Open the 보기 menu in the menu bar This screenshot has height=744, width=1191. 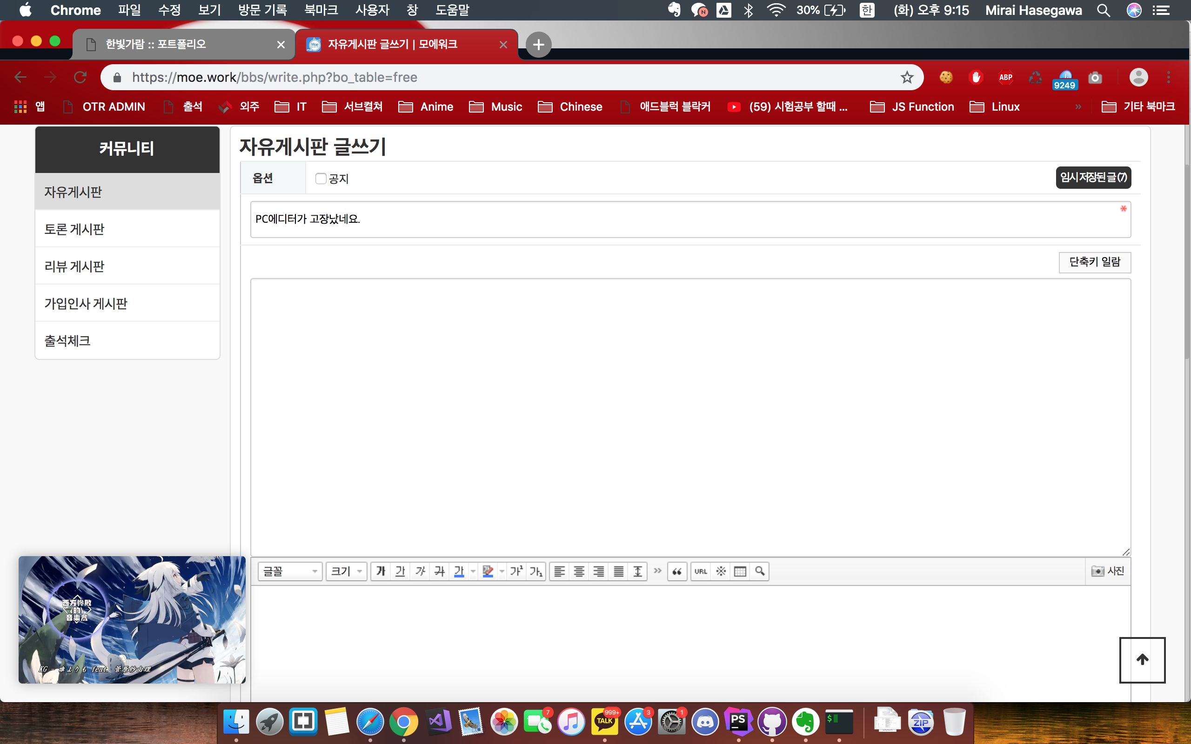tap(209, 10)
